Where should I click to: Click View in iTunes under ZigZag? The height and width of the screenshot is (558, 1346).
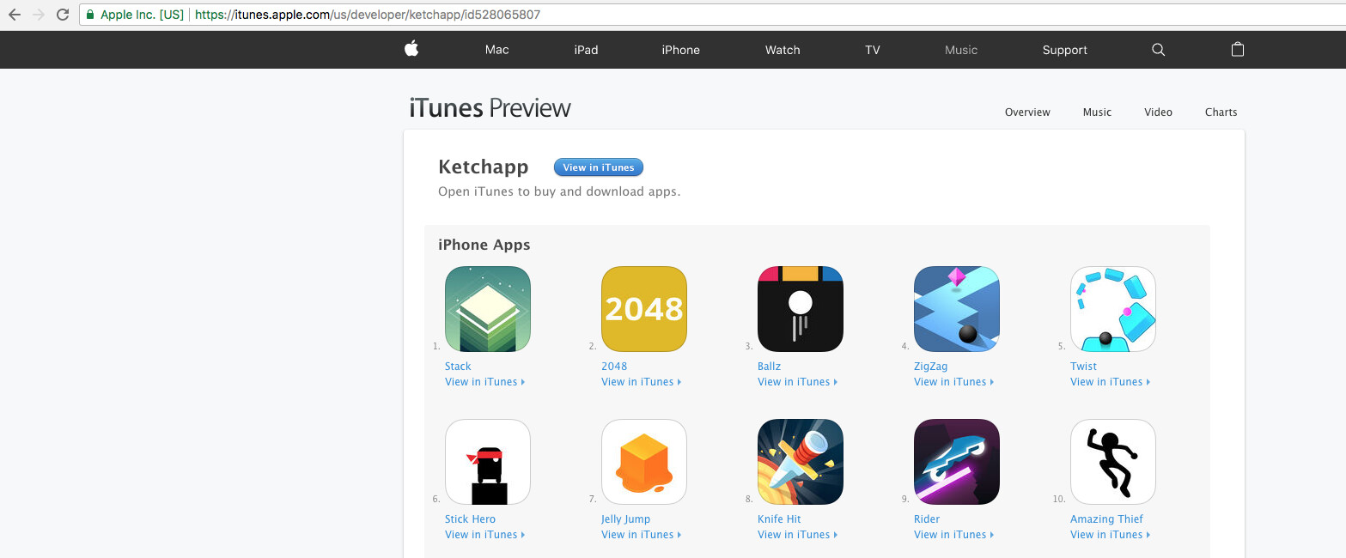[x=953, y=382]
